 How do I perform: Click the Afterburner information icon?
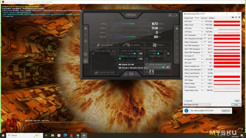coord(85,41)
